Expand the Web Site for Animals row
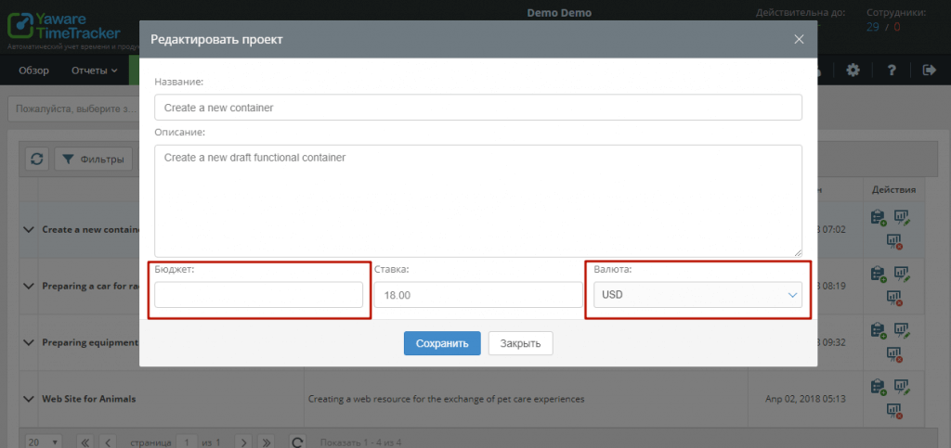Image resolution: width=951 pixels, height=448 pixels. point(26,399)
